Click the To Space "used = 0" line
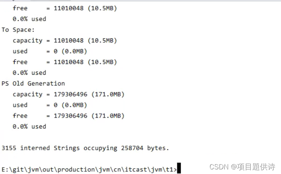281x174 pixels. tap(50, 51)
